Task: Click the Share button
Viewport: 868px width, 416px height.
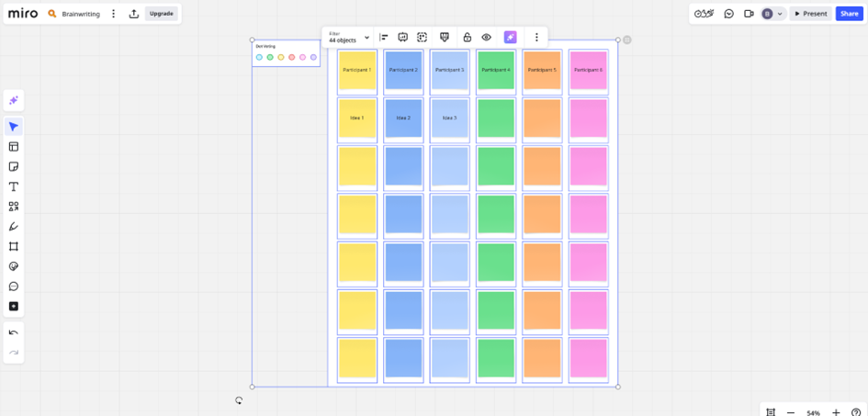Action: tap(849, 14)
